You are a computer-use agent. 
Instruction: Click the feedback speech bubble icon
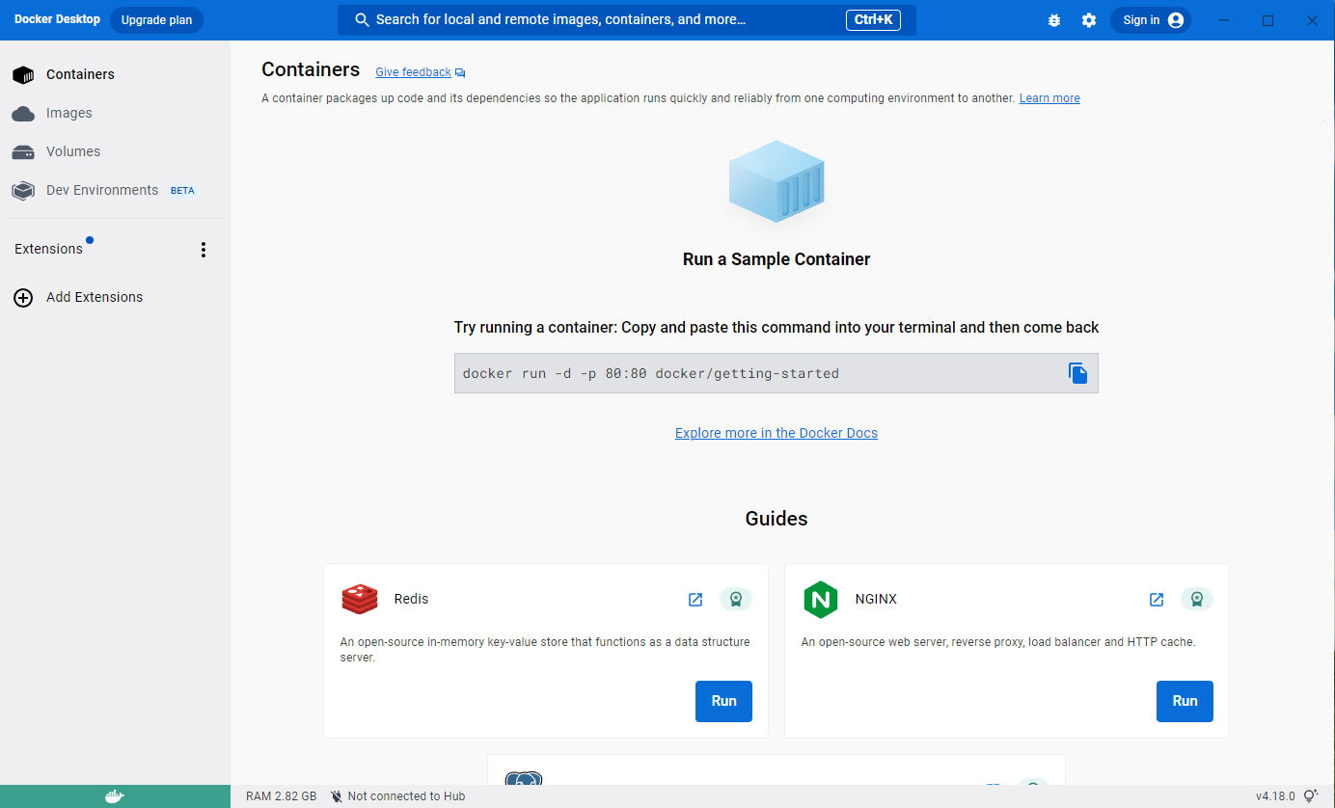pyautogui.click(x=460, y=73)
